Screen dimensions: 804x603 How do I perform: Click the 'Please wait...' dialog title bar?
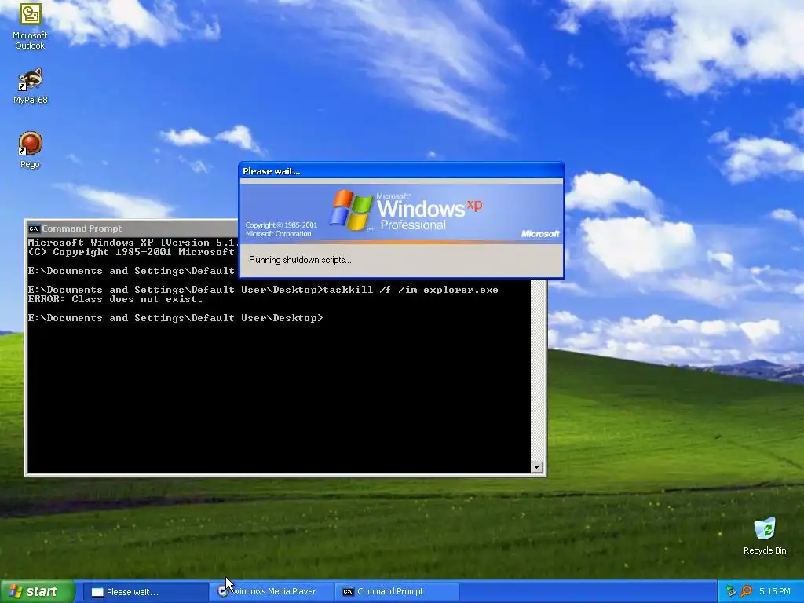pyautogui.click(x=401, y=170)
